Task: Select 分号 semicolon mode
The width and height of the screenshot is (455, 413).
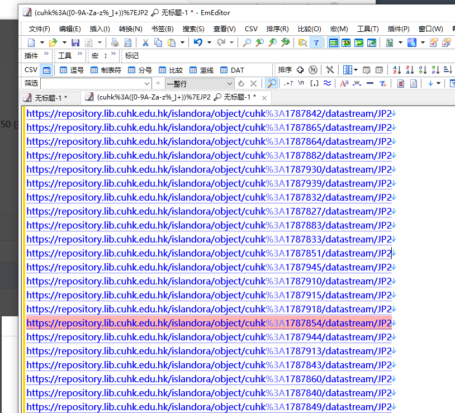Action: [140, 70]
